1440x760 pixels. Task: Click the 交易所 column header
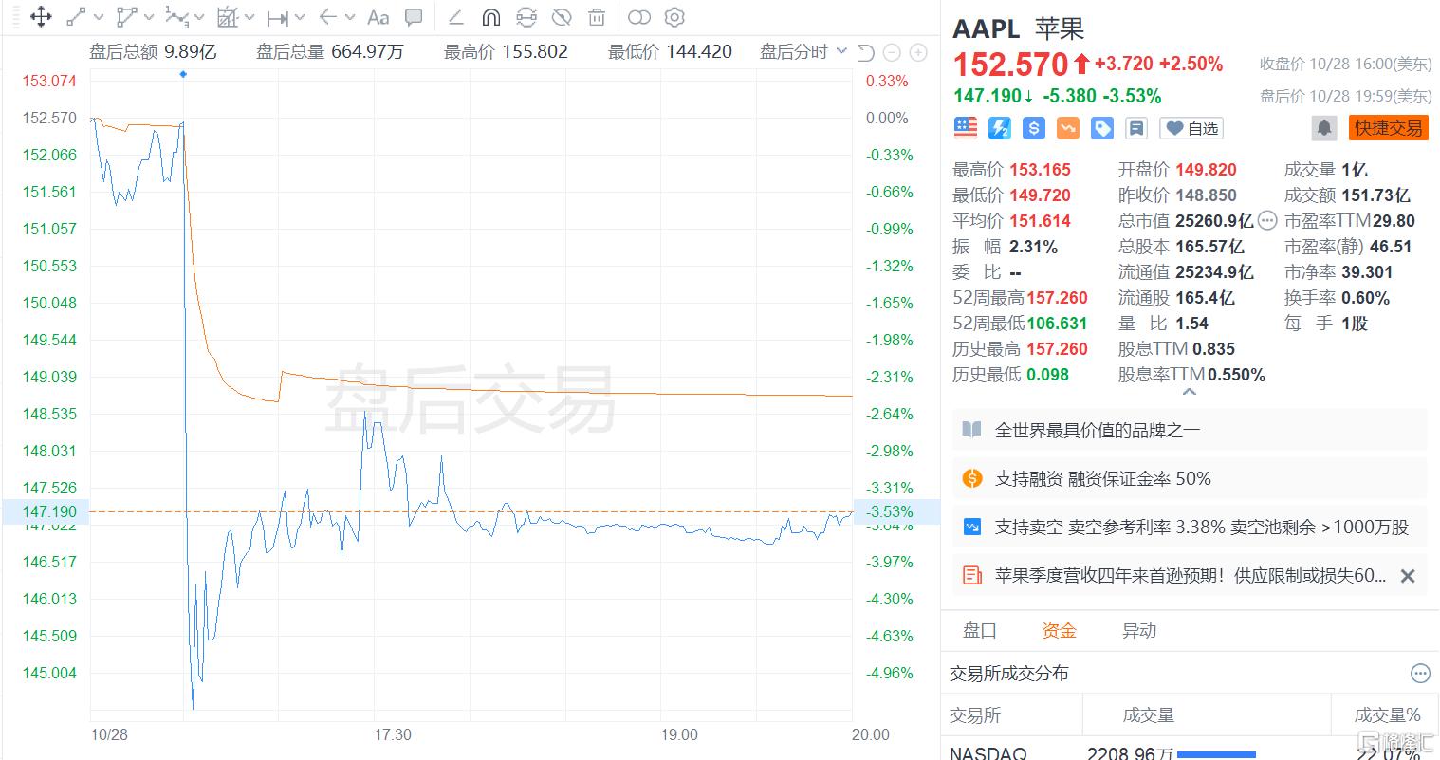pyautogui.click(x=975, y=715)
